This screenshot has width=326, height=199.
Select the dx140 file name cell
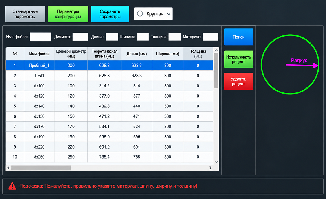pos(39,106)
